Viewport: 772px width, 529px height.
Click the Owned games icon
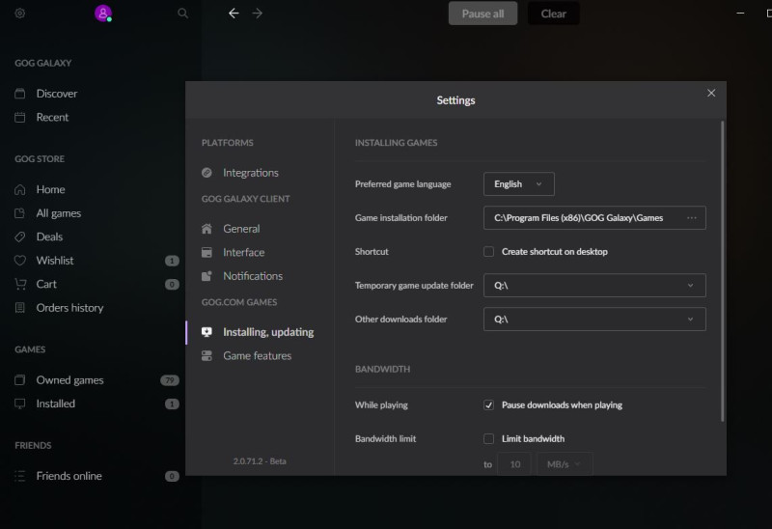pyautogui.click(x=19, y=380)
